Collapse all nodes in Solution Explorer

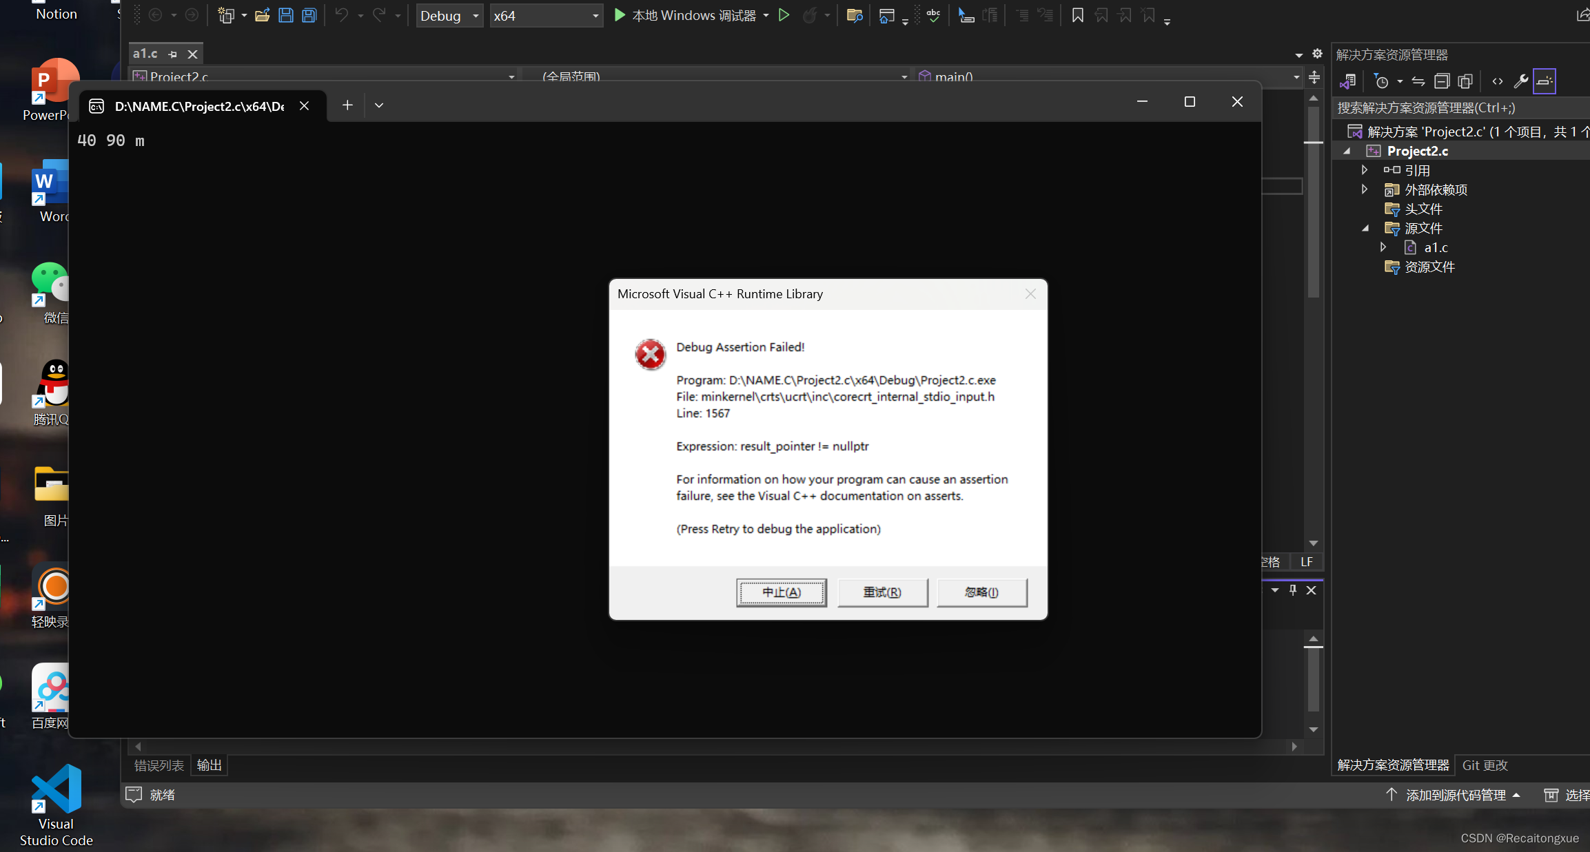(1441, 81)
